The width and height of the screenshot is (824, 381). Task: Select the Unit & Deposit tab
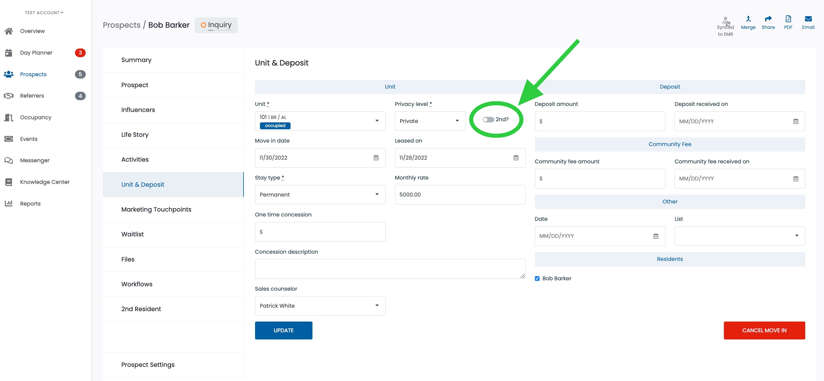pos(173,184)
